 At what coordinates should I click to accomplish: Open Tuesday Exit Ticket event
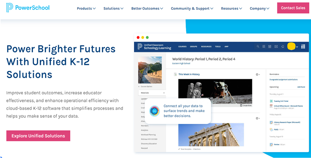(281, 101)
